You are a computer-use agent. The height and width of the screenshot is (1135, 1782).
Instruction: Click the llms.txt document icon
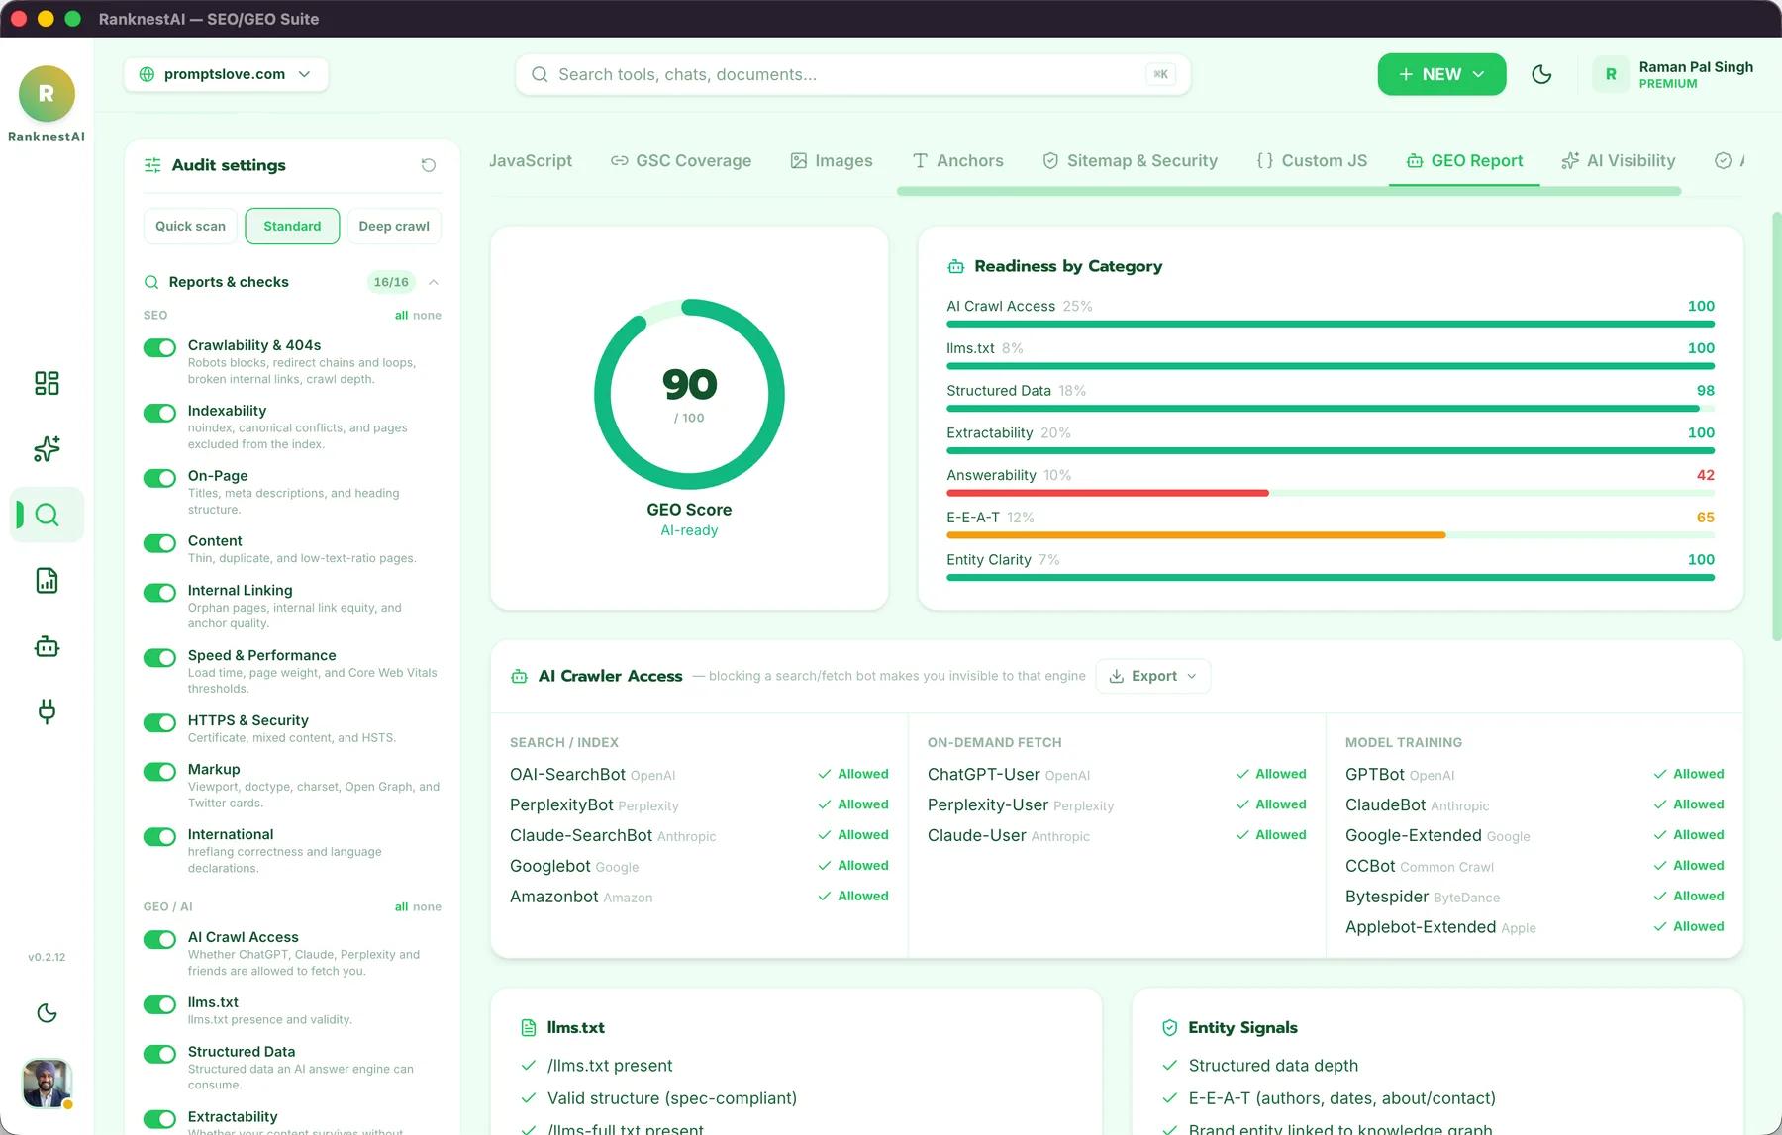[x=529, y=1028]
